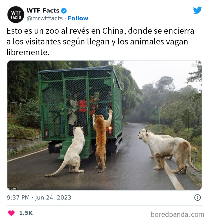The image size is (209, 221).
Task: Click the 9:37 PM Jun 24, 2023 timestamp
Action: tap(39, 197)
